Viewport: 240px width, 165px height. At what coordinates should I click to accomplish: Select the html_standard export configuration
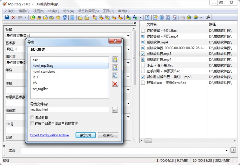70,72
